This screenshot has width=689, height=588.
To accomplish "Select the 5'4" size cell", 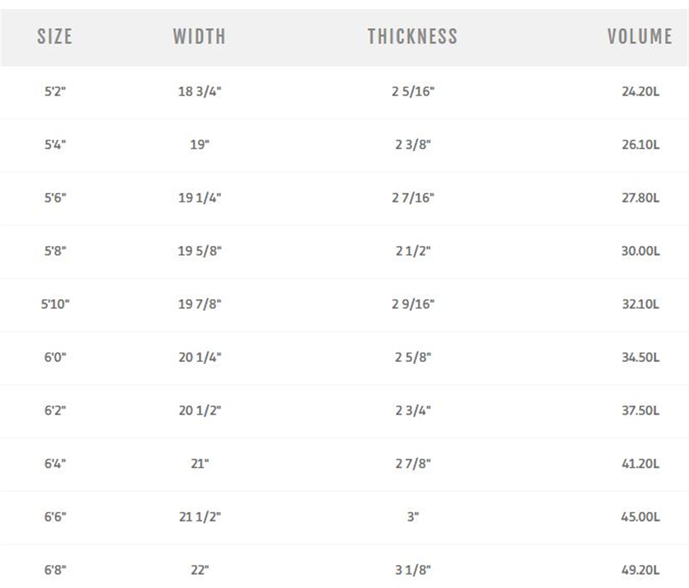I will [x=55, y=145].
